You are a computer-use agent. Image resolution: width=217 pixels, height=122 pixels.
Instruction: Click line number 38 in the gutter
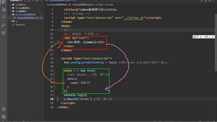[x=52, y=99]
